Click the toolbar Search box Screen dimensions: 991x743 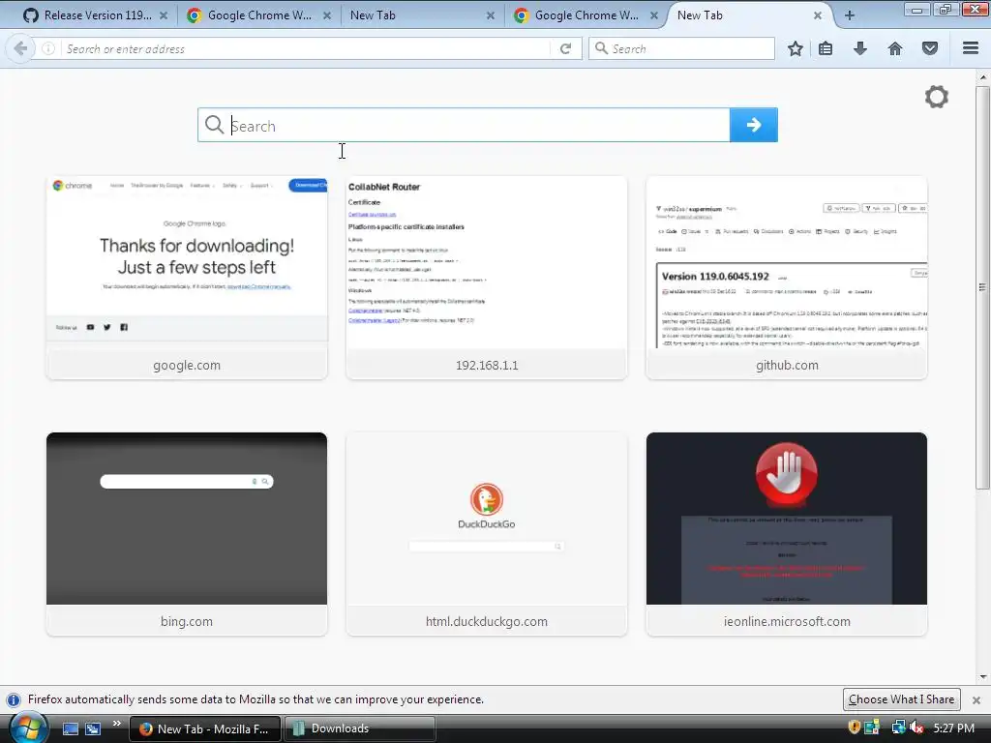681,48
